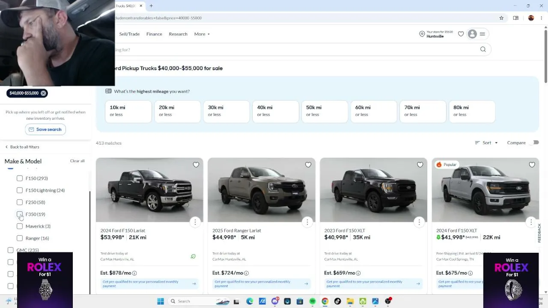Open the Research menu item
Screen dimensions: 548x308
(178, 34)
